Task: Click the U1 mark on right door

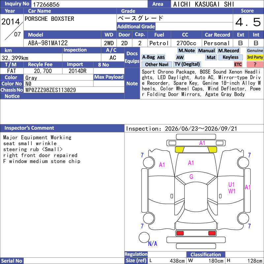Action: [x=231, y=185]
